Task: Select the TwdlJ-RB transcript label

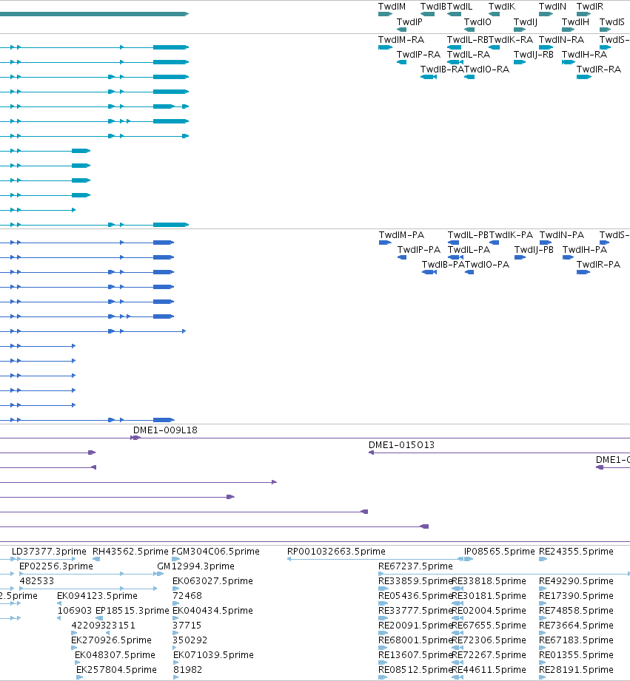Action: [534, 54]
